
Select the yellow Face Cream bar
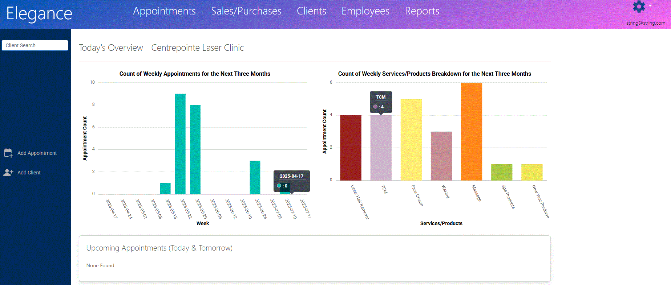click(x=411, y=140)
